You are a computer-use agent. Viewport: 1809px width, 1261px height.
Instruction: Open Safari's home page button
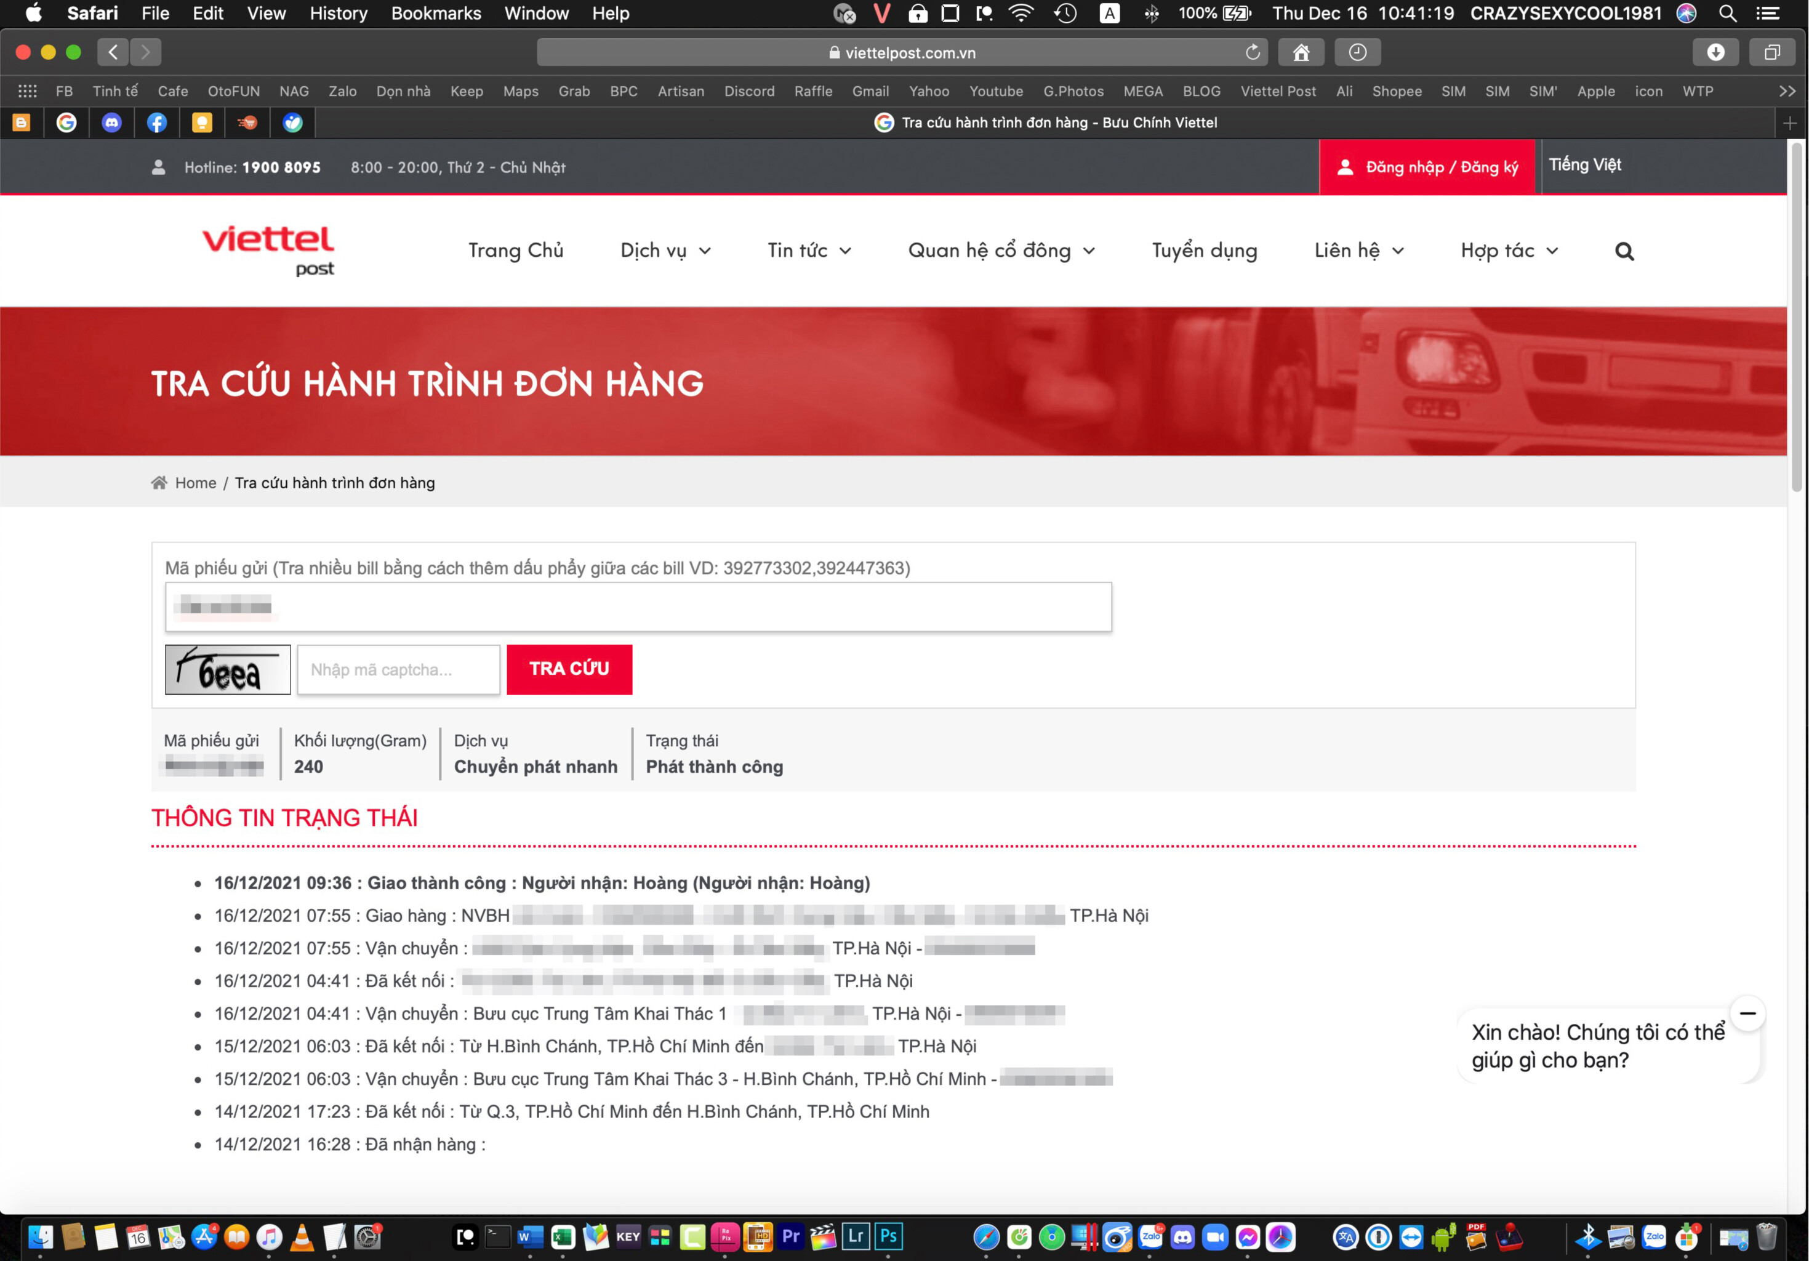[1301, 53]
